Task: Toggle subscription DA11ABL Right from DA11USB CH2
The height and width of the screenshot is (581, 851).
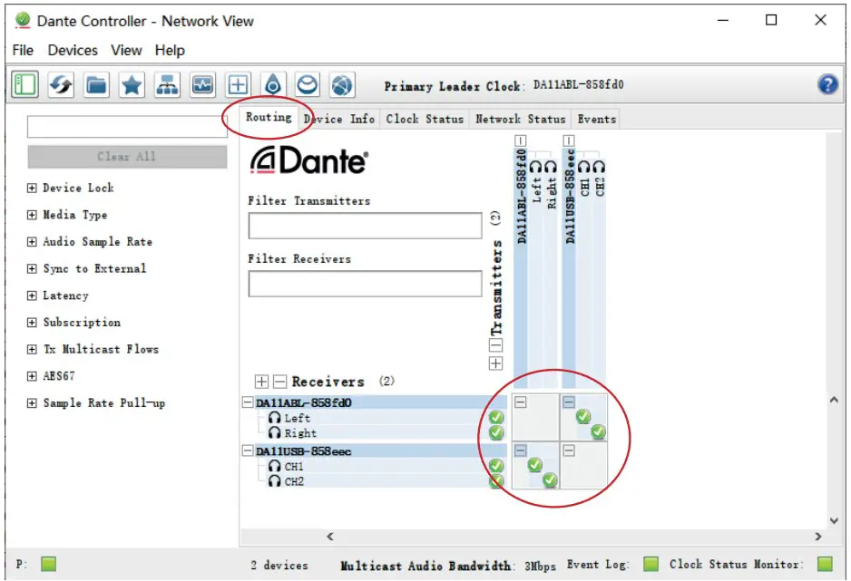Action: pos(598,432)
